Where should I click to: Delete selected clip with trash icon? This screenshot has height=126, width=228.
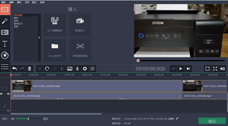point(29,69)
